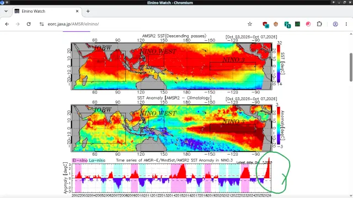353x198 pixels.
Task: Click the Anomaly color scale bar
Action: click(279, 126)
